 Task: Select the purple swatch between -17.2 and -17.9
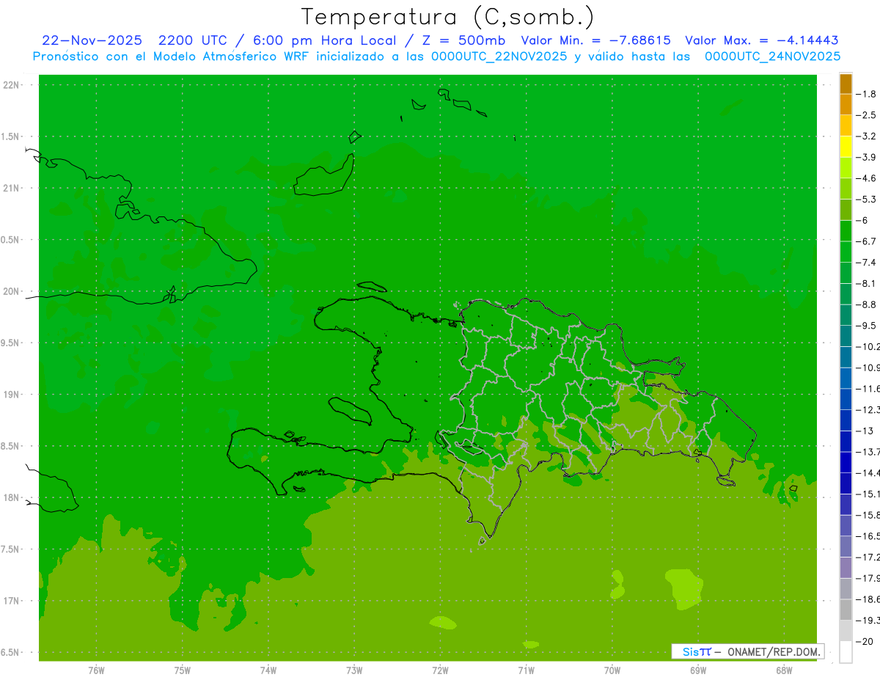(846, 568)
